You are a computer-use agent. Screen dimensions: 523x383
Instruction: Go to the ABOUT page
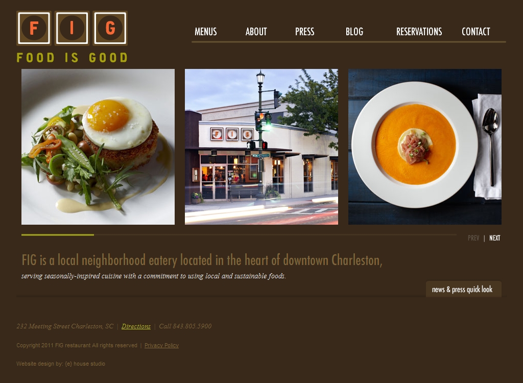coord(256,32)
